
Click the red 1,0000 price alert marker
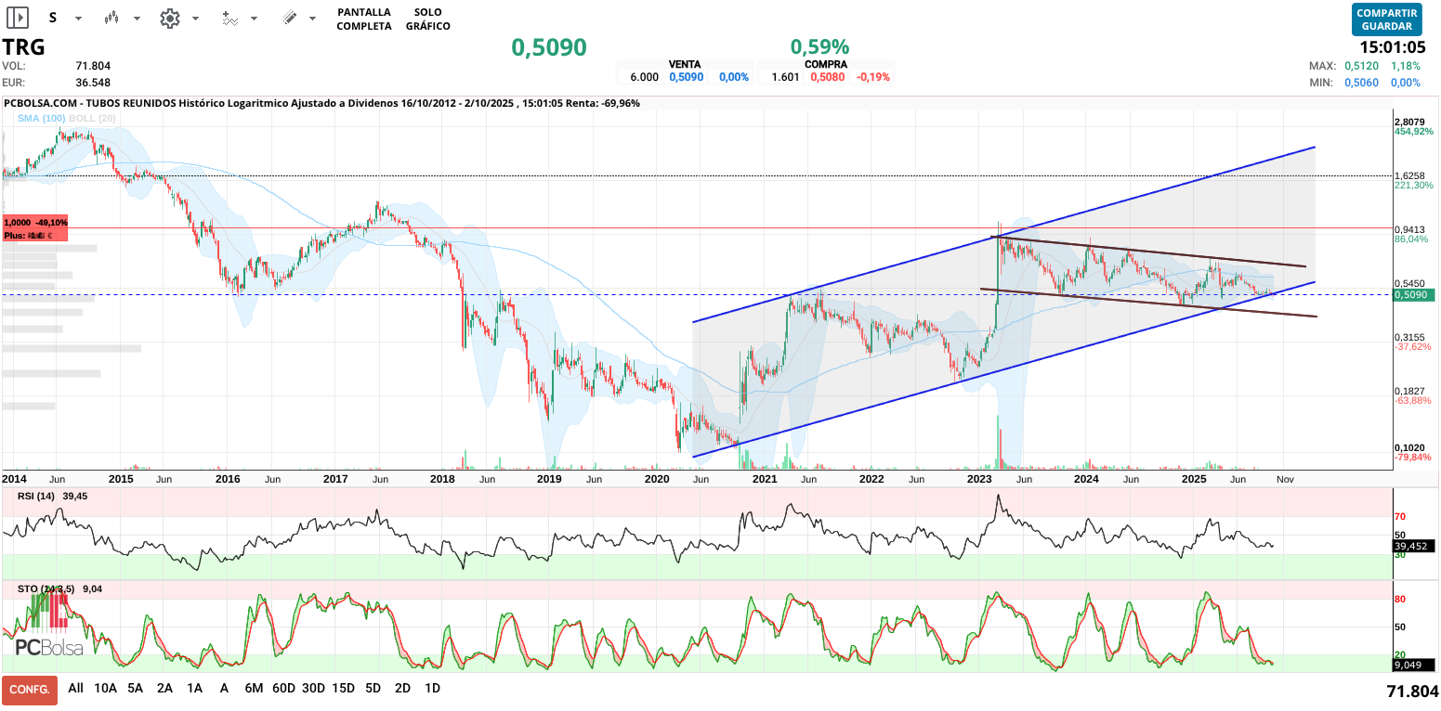tap(35, 228)
